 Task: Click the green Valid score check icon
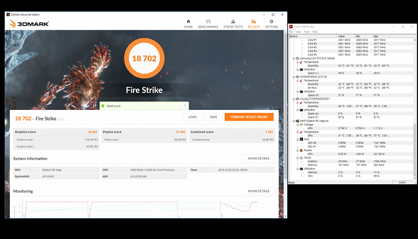coord(103,106)
